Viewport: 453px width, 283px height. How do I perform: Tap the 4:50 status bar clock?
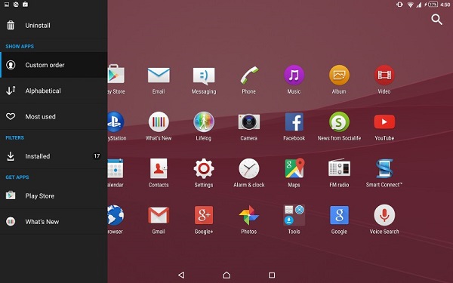[445, 5]
